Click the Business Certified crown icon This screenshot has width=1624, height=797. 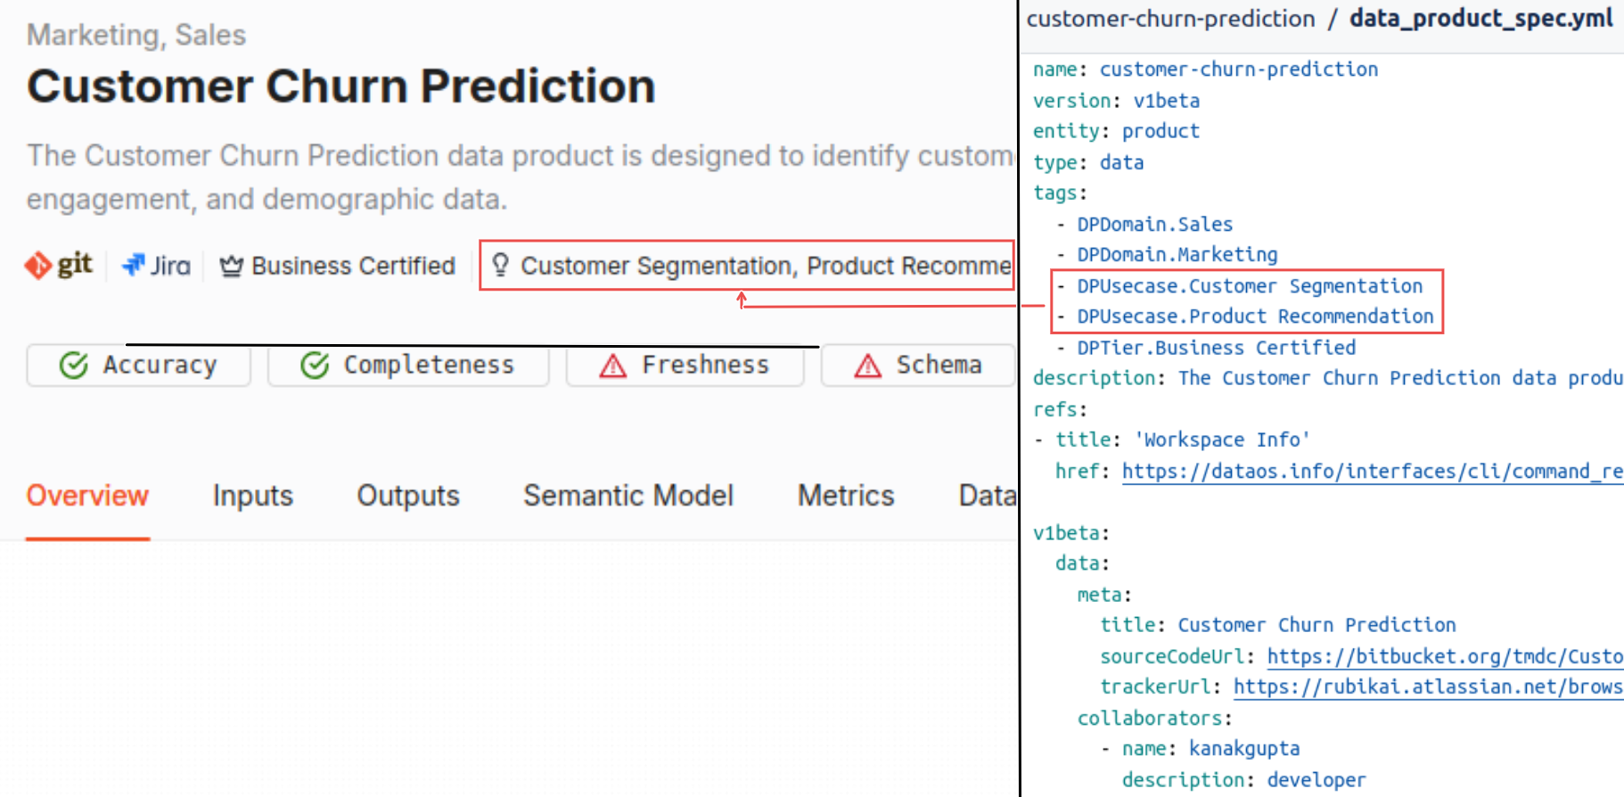click(232, 266)
